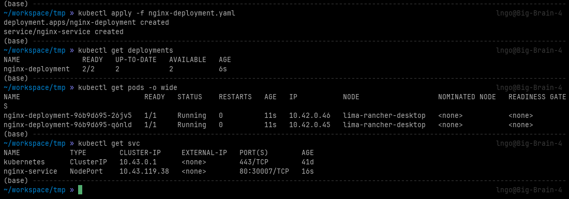Click the green terminal cursor block

coord(80,190)
